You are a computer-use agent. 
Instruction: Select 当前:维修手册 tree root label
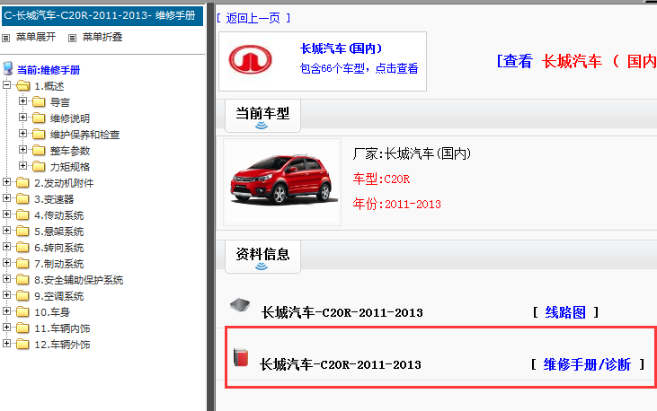49,70
